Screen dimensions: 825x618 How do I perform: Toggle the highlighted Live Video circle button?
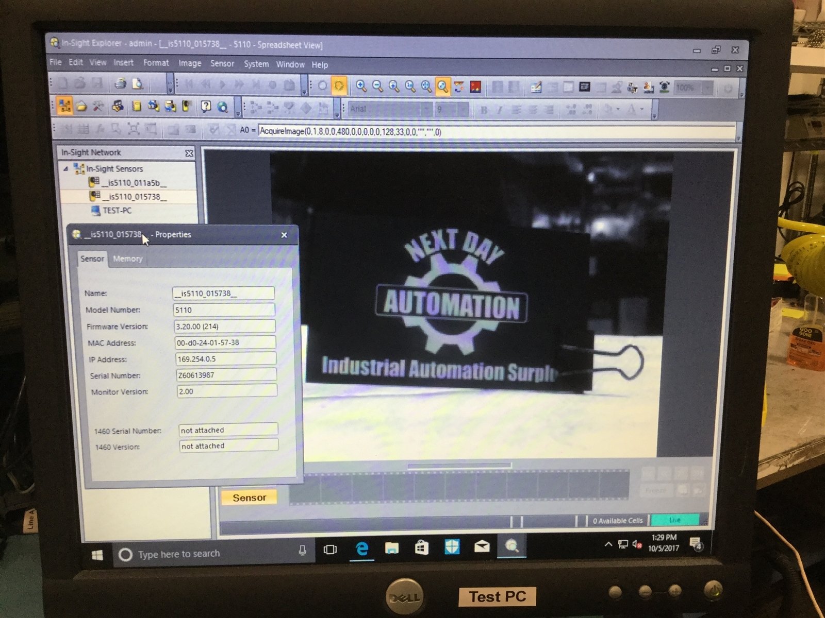339,85
